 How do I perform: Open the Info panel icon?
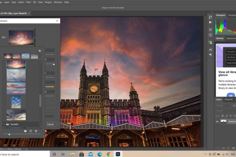click(x=210, y=35)
